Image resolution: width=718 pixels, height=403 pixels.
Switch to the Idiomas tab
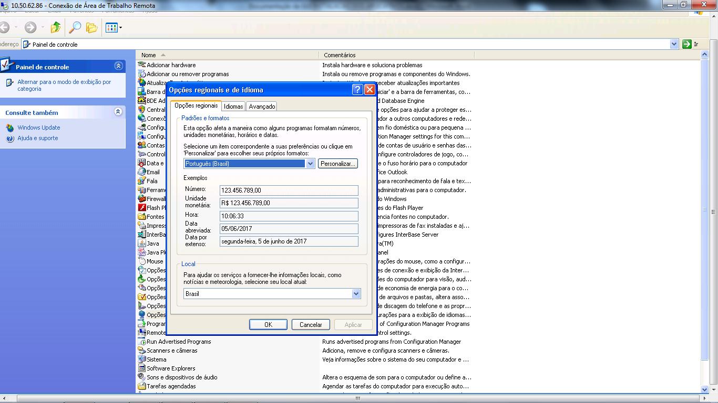click(233, 107)
